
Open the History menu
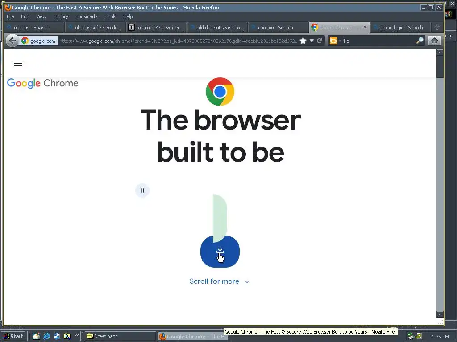click(61, 16)
